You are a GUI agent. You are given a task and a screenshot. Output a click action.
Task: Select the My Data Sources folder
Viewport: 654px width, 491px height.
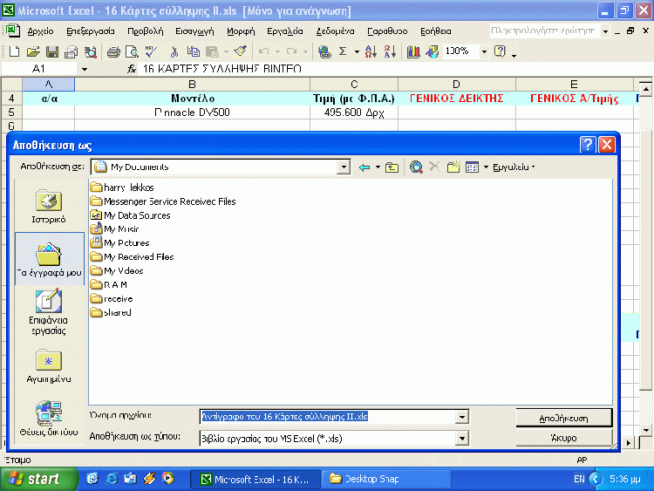click(131, 215)
